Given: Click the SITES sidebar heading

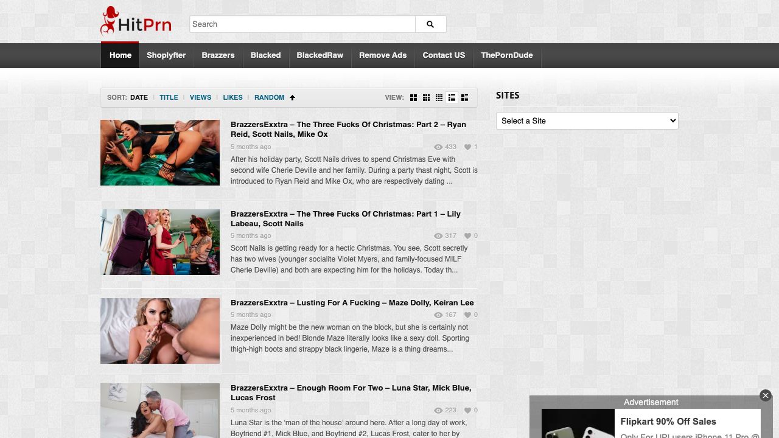Looking at the screenshot, I should pos(508,96).
